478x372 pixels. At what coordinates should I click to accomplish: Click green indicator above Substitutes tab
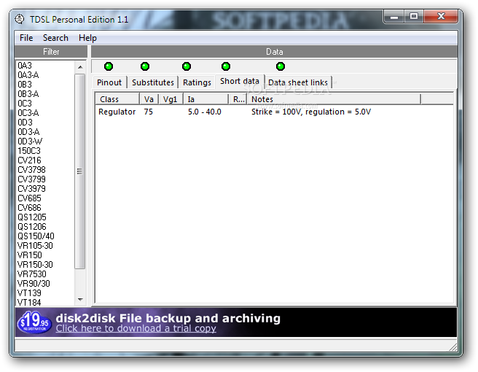pyautogui.click(x=145, y=66)
